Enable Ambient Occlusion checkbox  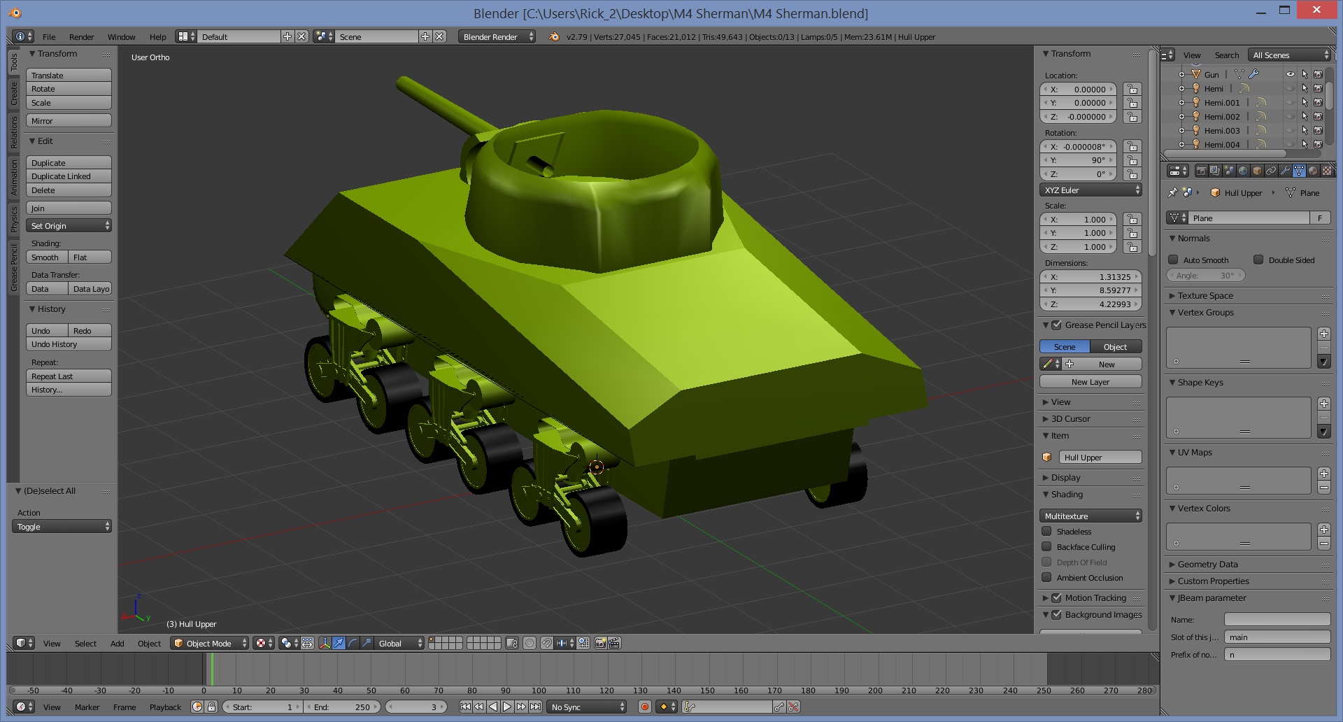(x=1046, y=577)
